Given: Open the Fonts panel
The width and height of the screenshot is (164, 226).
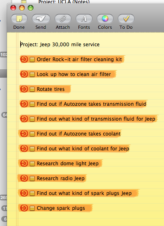Looking at the screenshot, I should (84, 19).
